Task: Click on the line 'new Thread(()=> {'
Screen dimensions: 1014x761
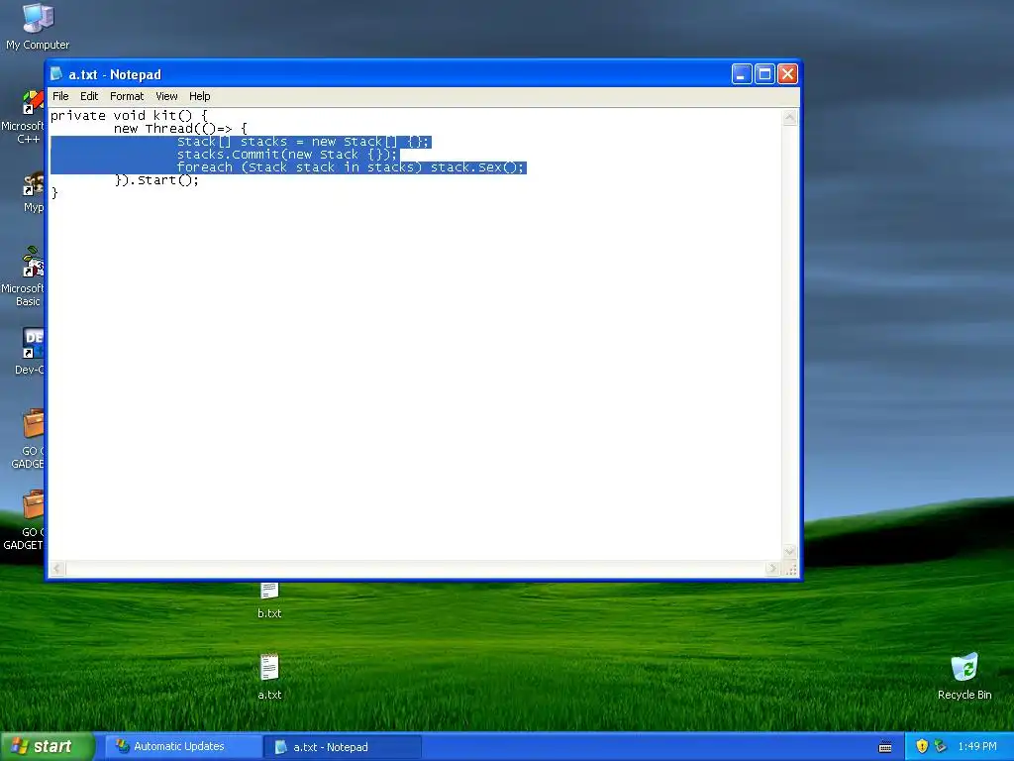Action: (180, 128)
